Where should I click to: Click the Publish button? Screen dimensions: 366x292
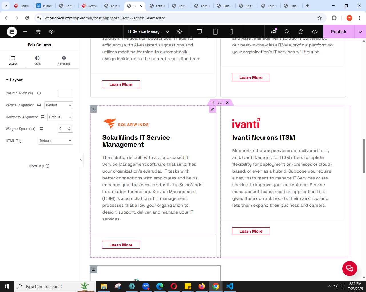point(339,32)
